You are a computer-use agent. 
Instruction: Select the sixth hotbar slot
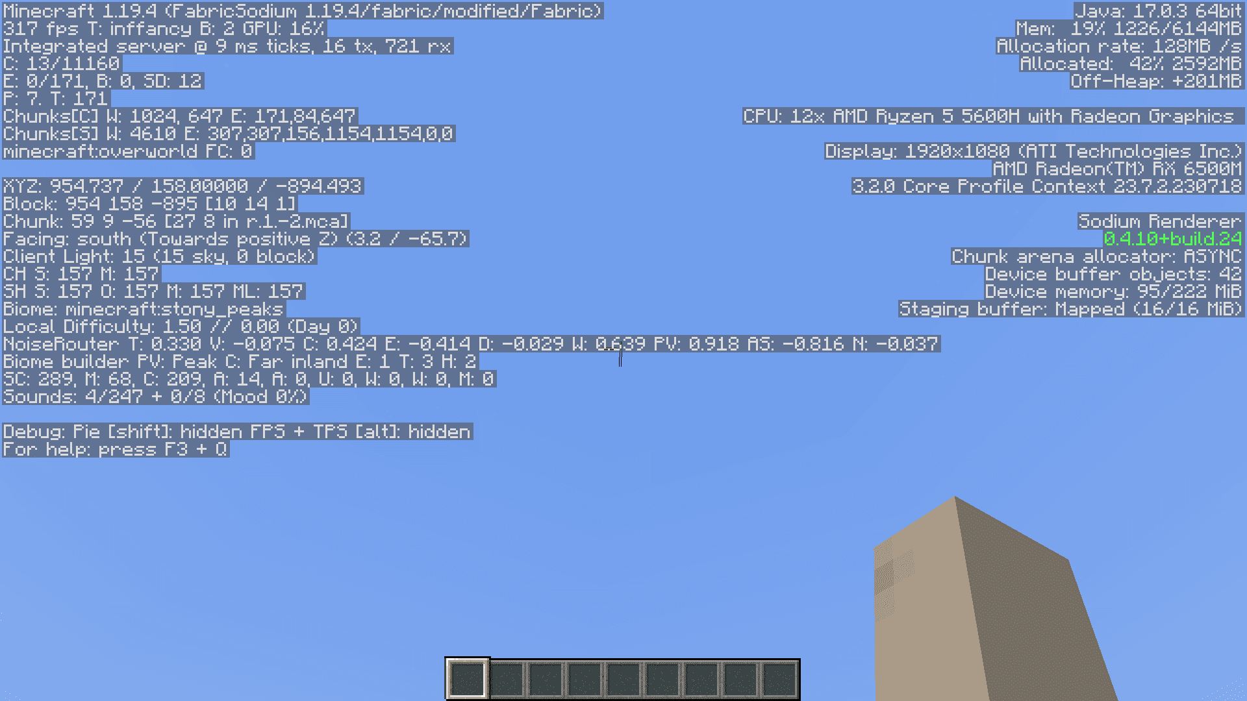(662, 678)
